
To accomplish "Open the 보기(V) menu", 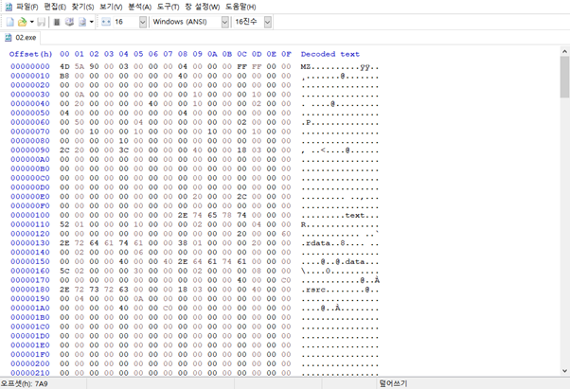I will [111, 7].
